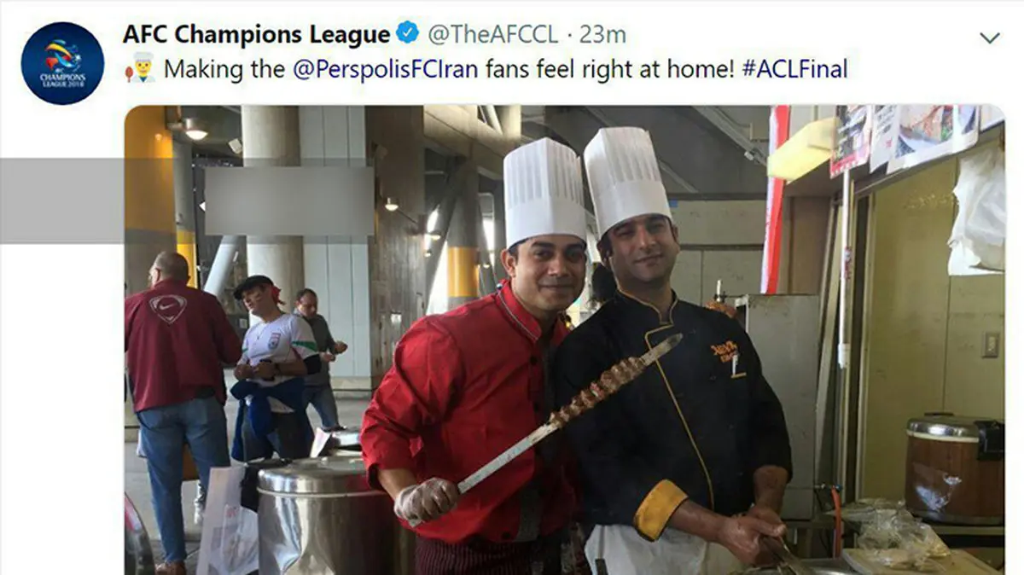This screenshot has height=575, width=1024.
Task: Click the brown rice cooker in the photo
Action: pos(954,468)
